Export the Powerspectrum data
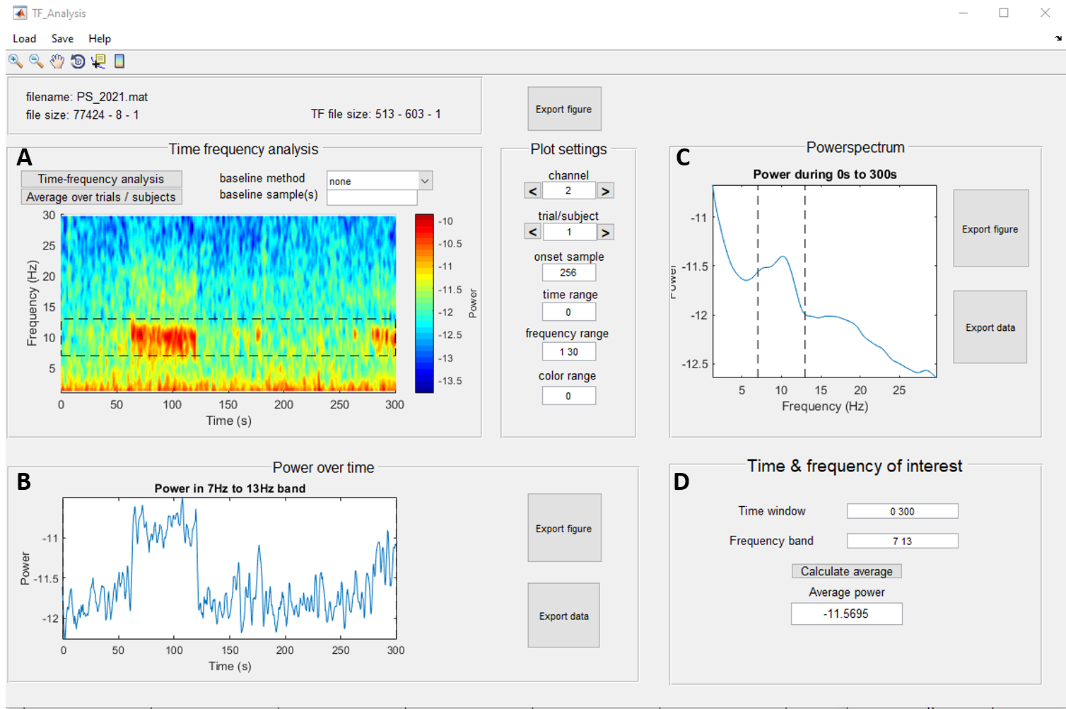 coord(990,327)
